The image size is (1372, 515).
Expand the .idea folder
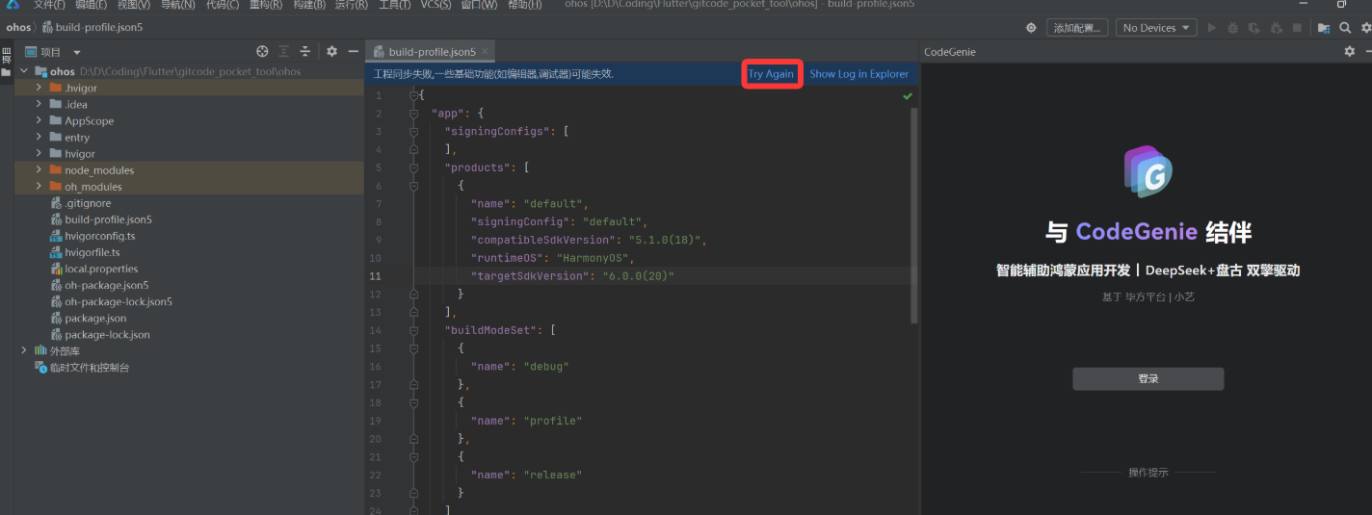coord(39,104)
